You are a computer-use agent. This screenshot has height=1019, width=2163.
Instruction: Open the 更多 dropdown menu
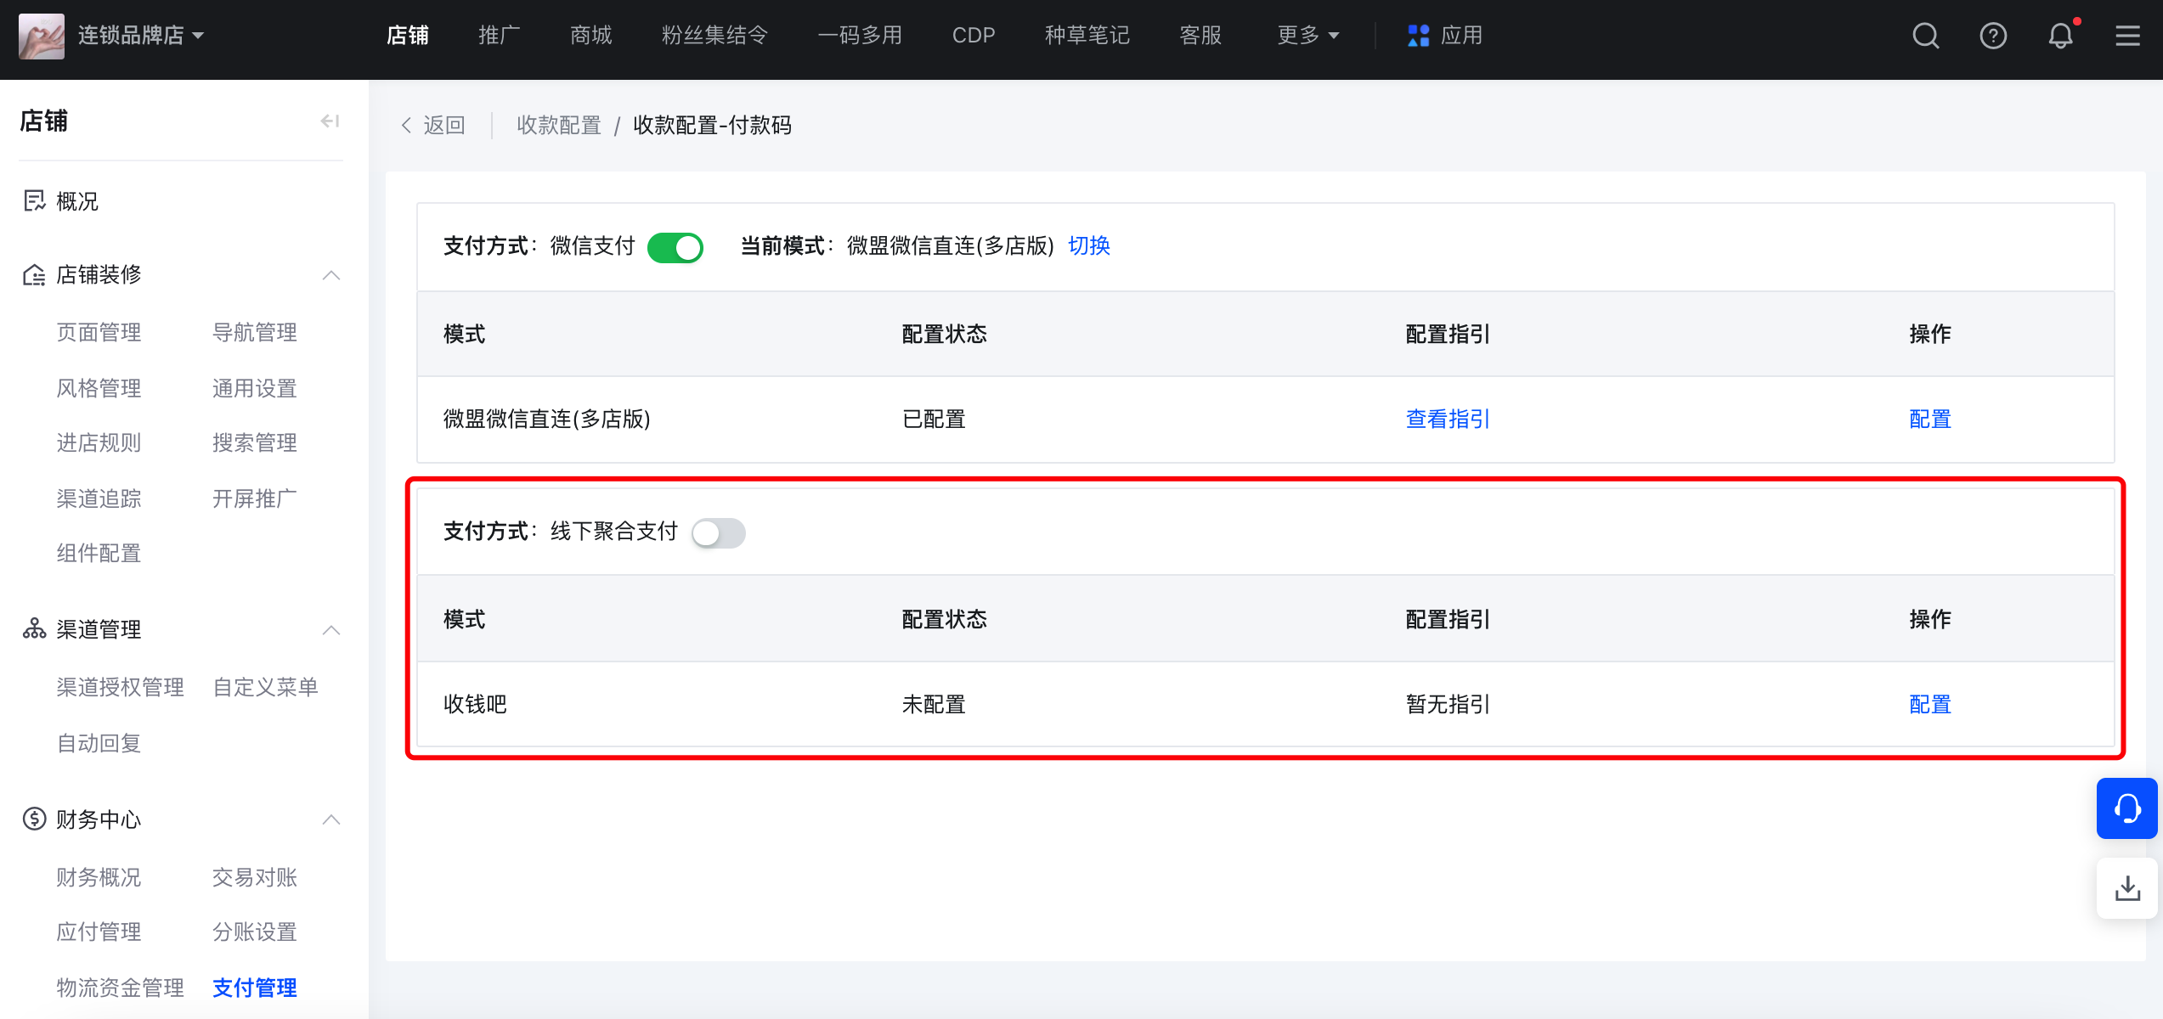(x=1307, y=36)
